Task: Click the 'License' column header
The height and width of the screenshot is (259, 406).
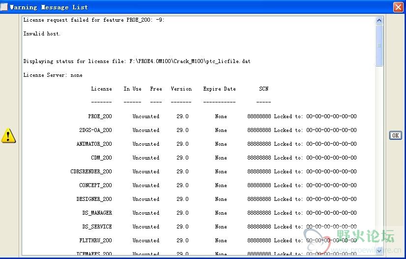Action: 101,89
